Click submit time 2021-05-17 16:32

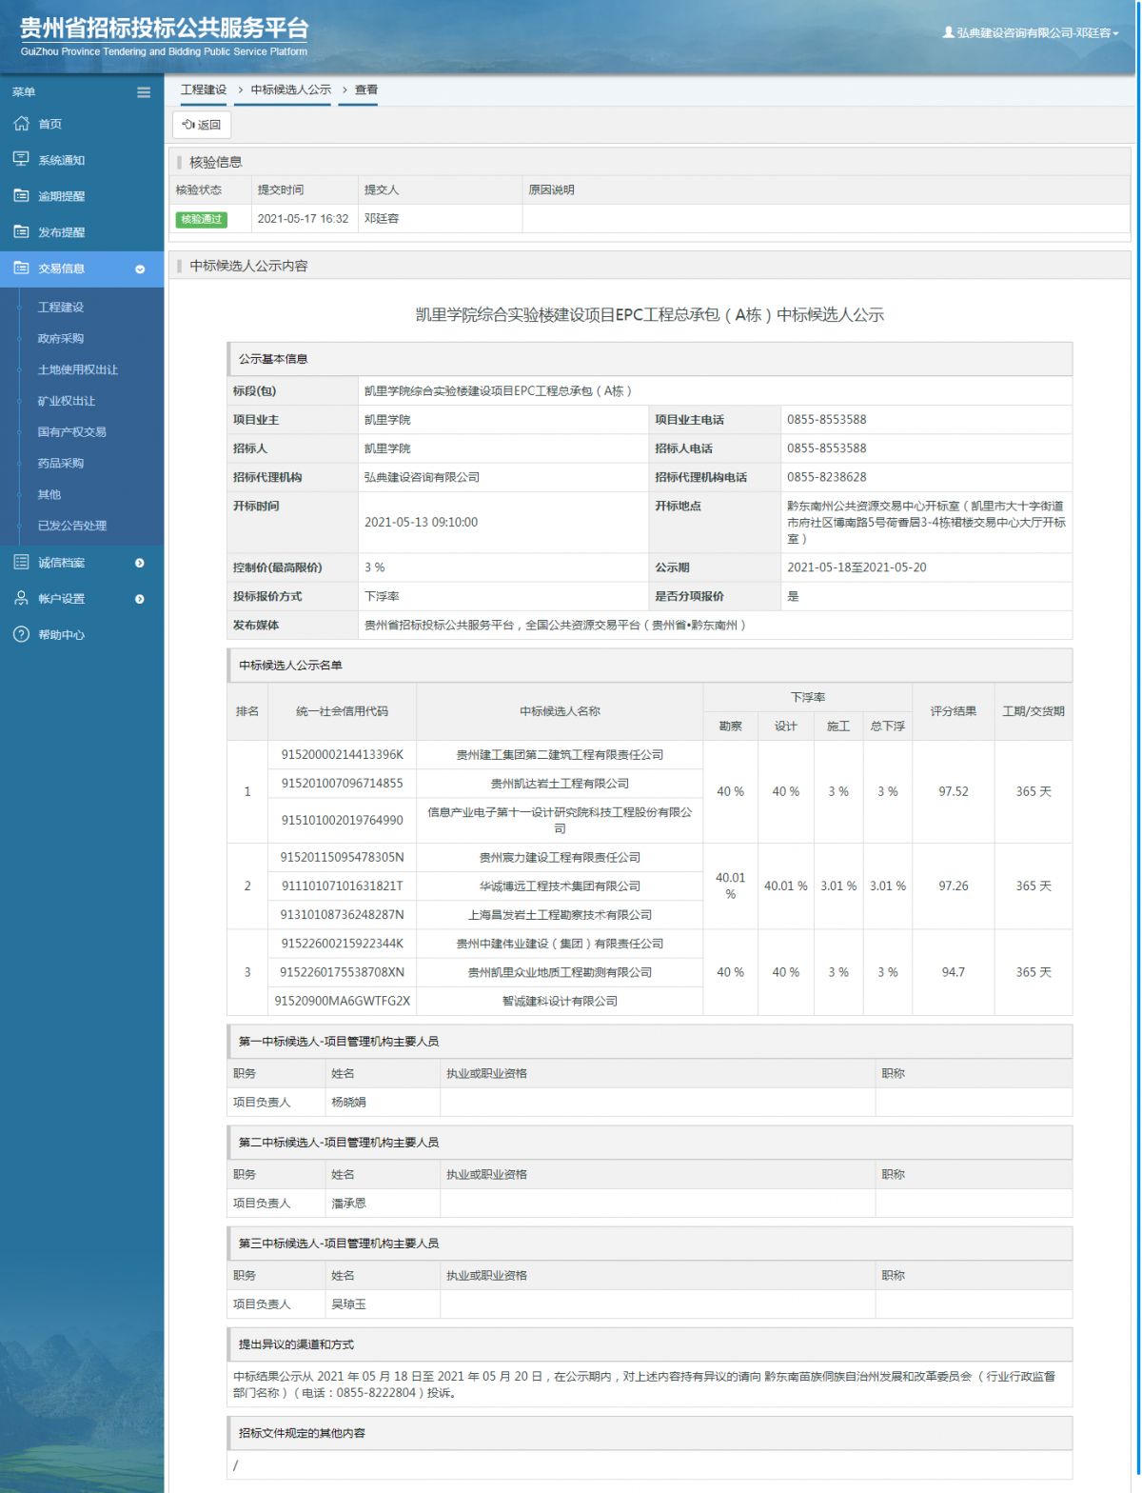click(303, 219)
